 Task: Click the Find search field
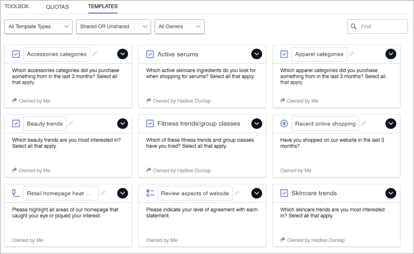(x=377, y=27)
